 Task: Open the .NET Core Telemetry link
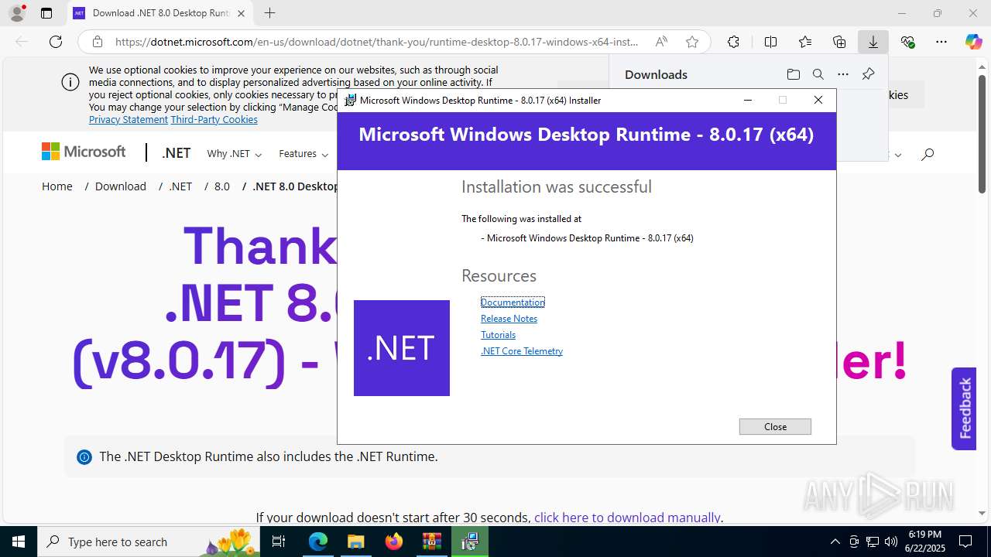pos(522,351)
